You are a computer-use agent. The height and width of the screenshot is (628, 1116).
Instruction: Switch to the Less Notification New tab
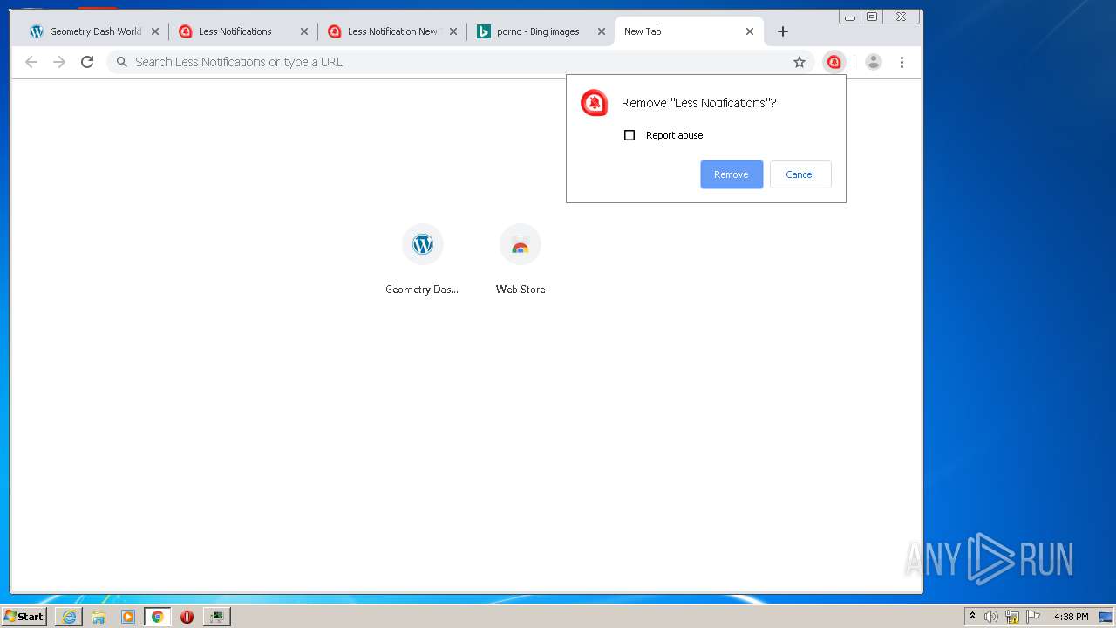click(392, 31)
